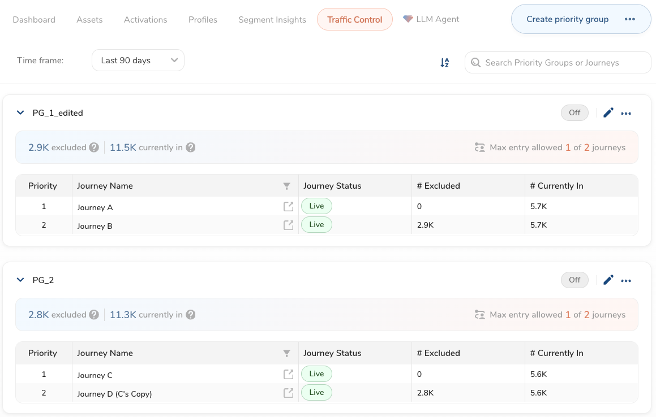Collapse the PG_2 priority group
Viewport: 656px width, 417px height.
click(21, 280)
